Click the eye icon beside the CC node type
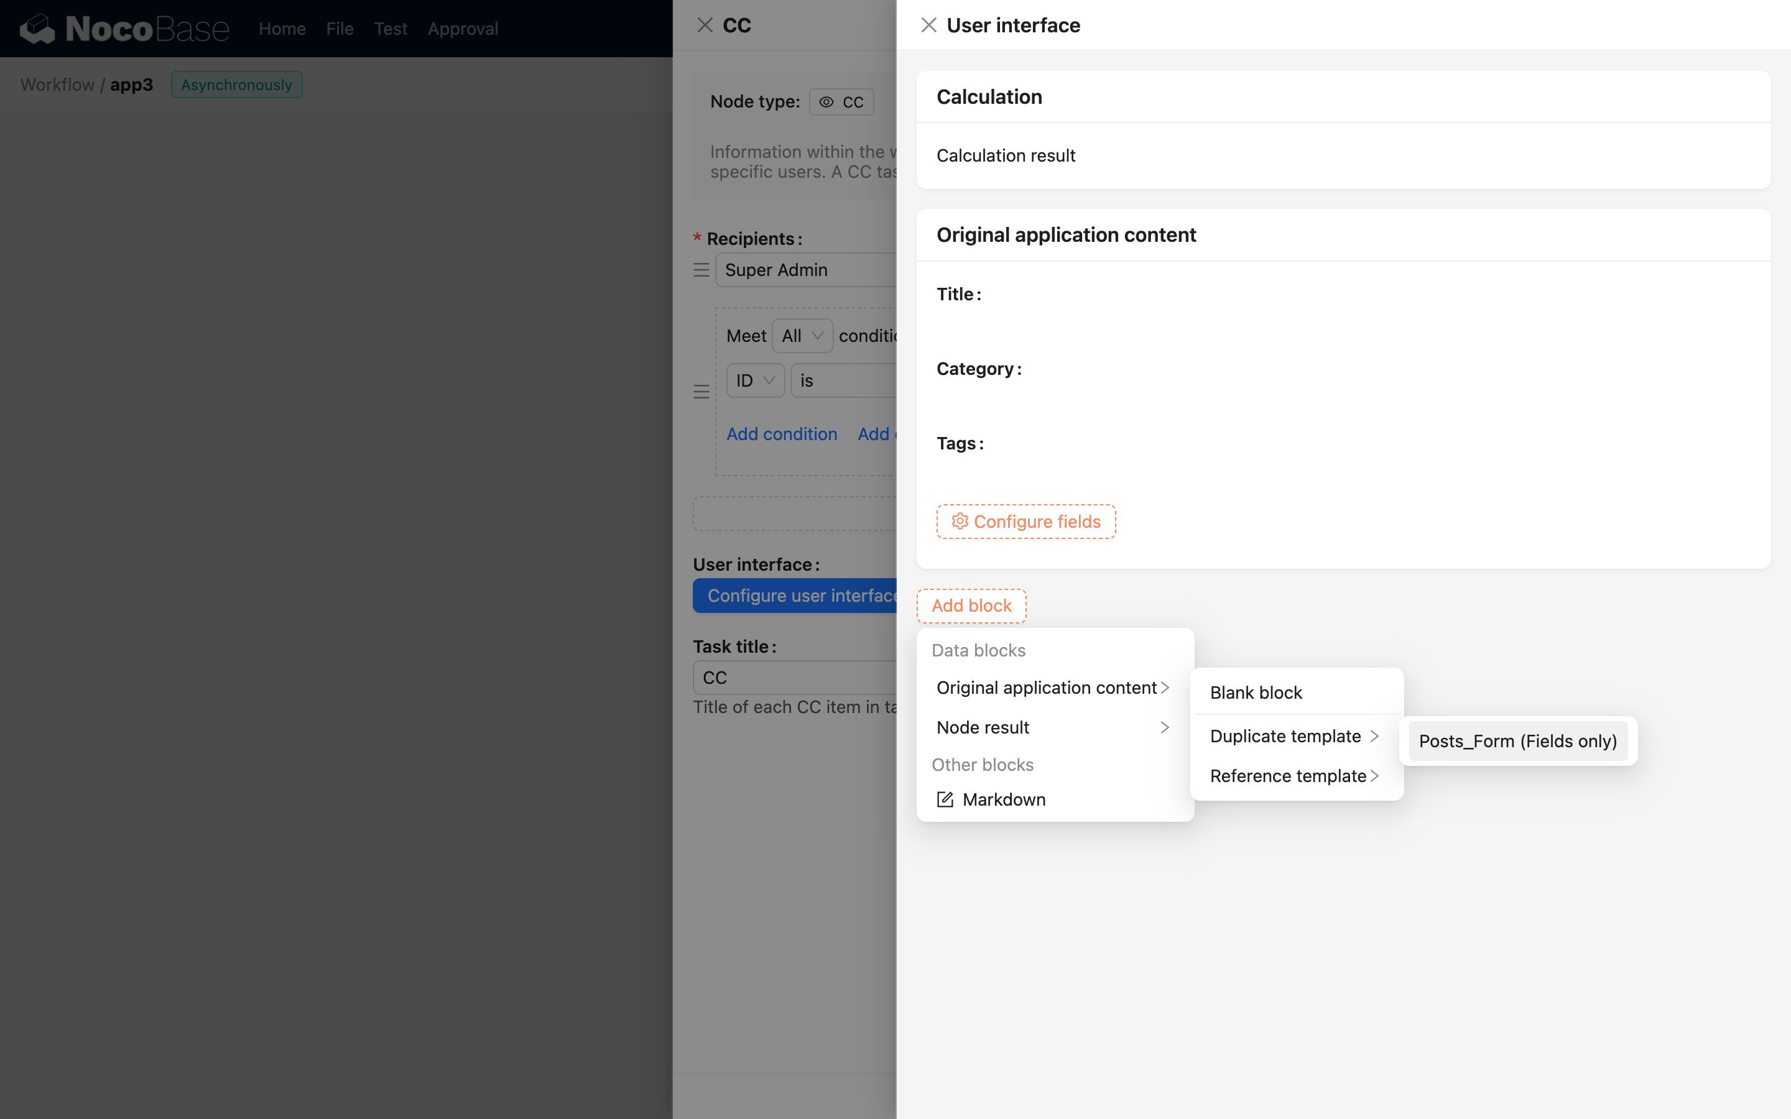 pos(826,101)
